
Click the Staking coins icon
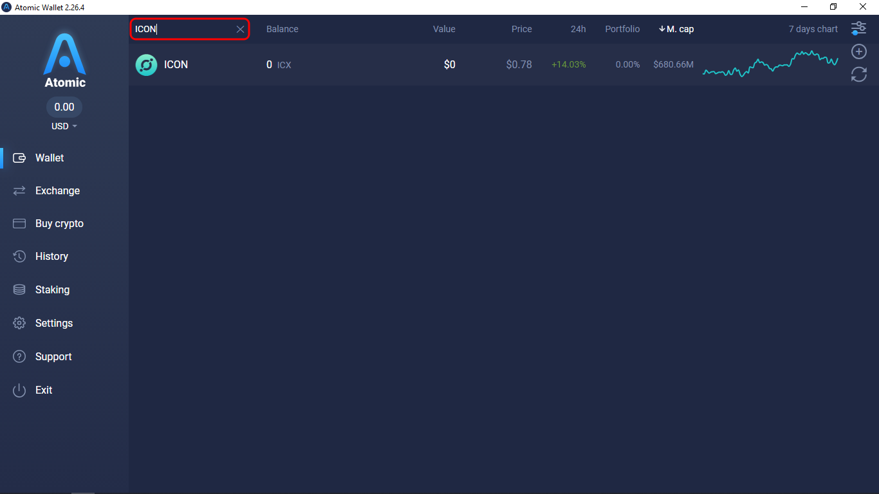pos(19,289)
